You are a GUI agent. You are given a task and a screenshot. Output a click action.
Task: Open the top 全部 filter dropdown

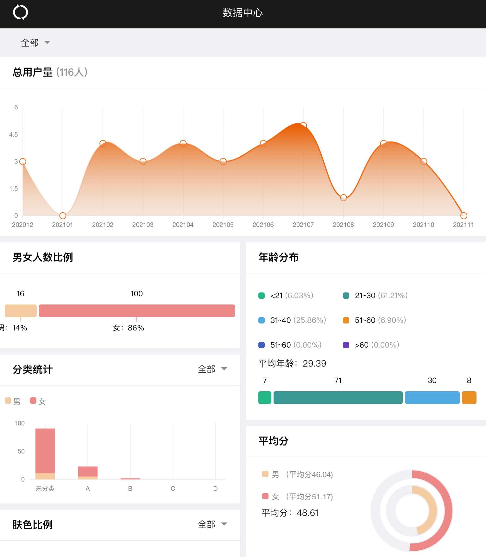(35, 42)
